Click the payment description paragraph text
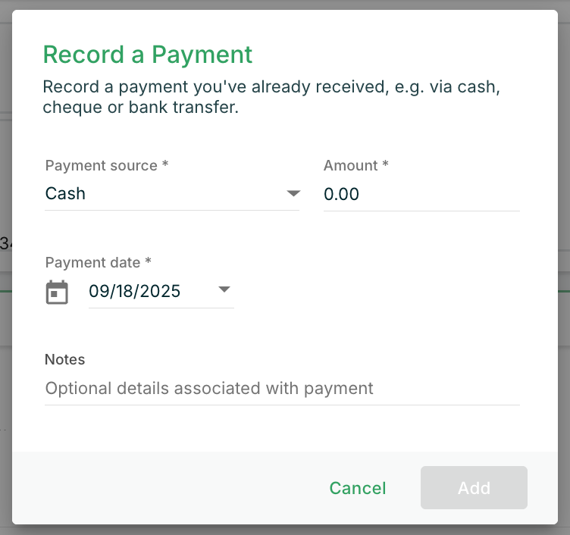 coord(271,97)
